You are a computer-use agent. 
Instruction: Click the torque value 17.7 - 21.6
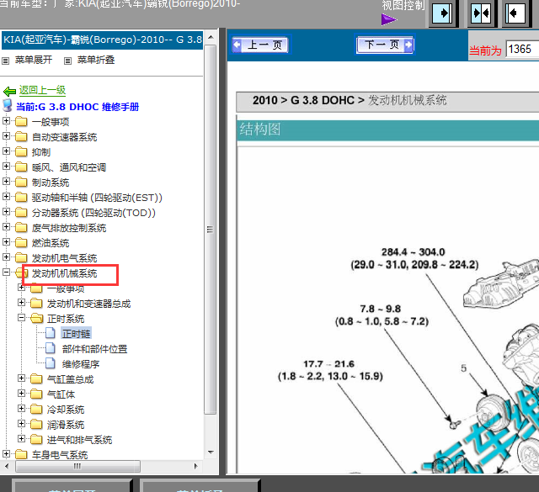(x=328, y=364)
